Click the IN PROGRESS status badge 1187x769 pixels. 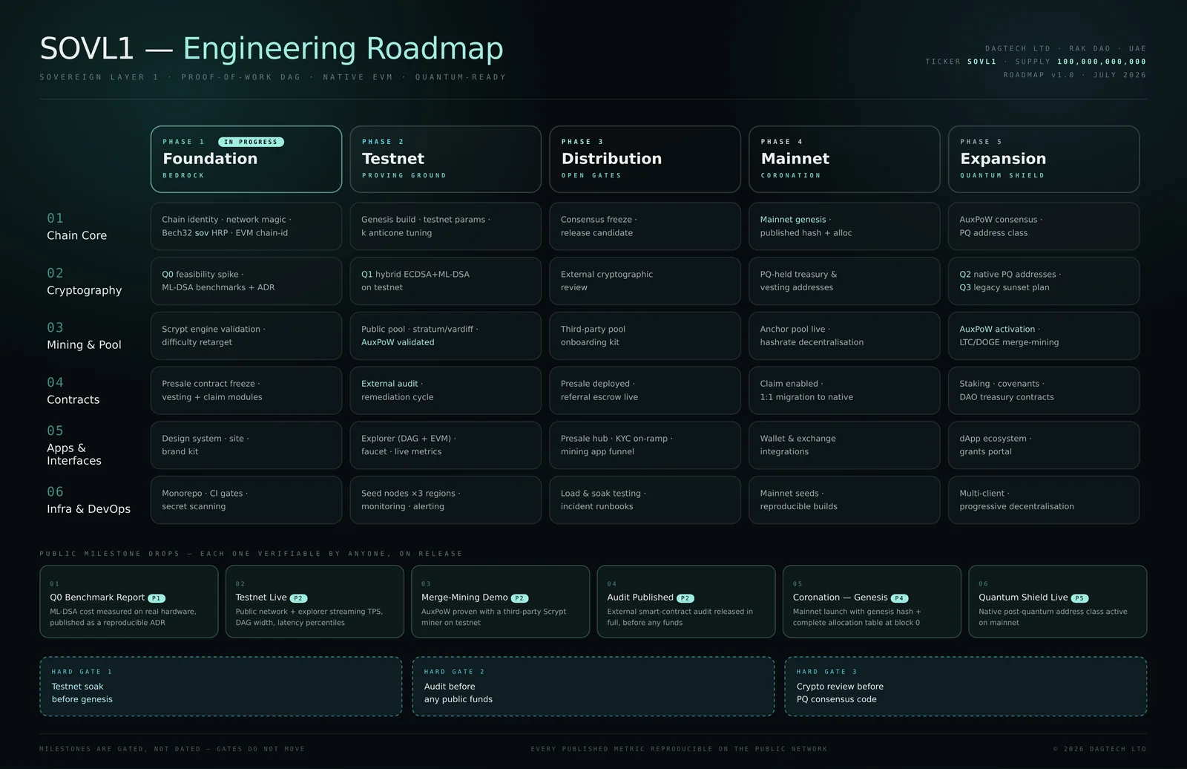251,142
